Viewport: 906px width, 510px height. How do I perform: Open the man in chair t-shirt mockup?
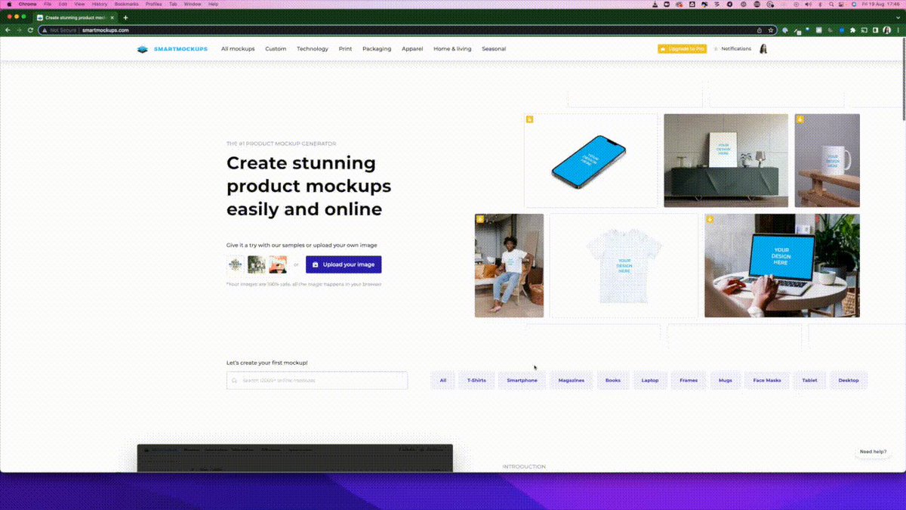509,265
